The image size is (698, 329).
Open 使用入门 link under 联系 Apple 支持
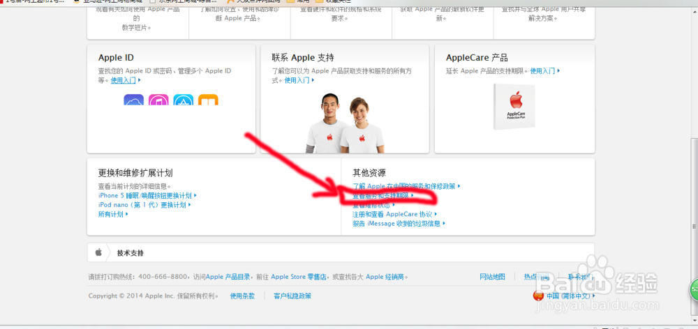click(297, 80)
